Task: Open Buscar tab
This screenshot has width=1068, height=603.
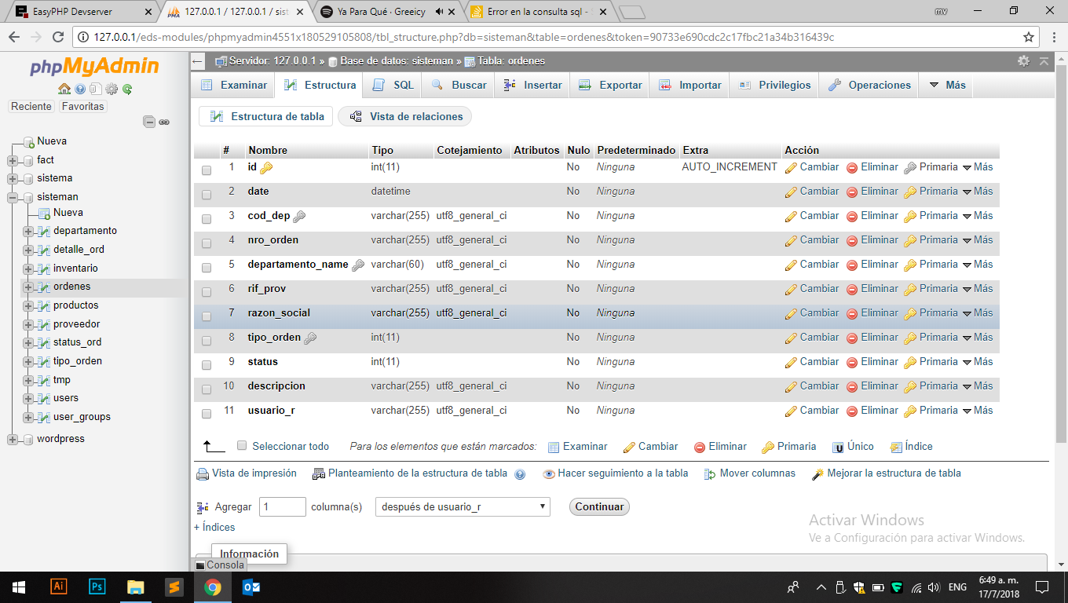Action: click(459, 85)
